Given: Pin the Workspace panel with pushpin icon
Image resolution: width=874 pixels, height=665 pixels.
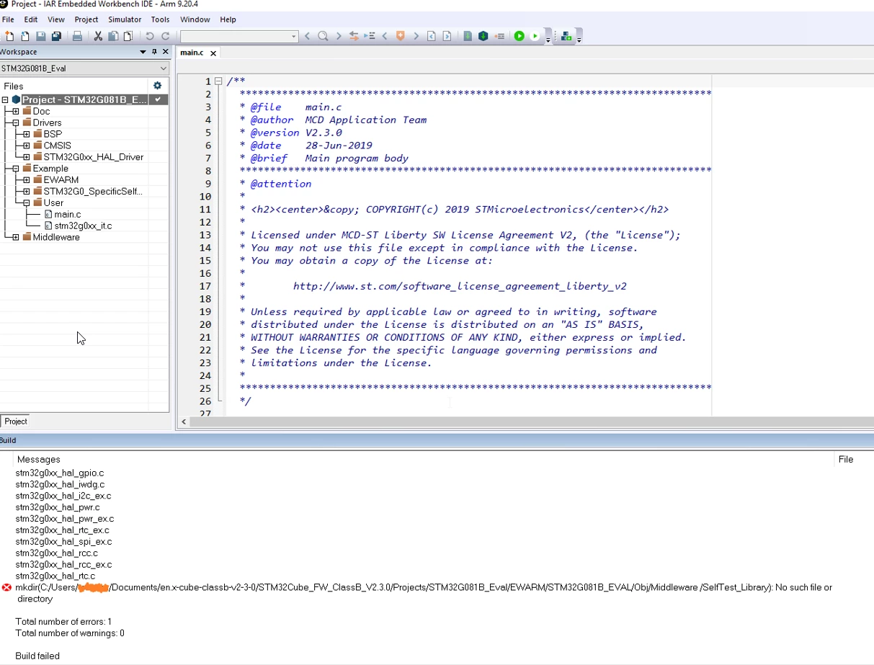Looking at the screenshot, I should [x=154, y=52].
